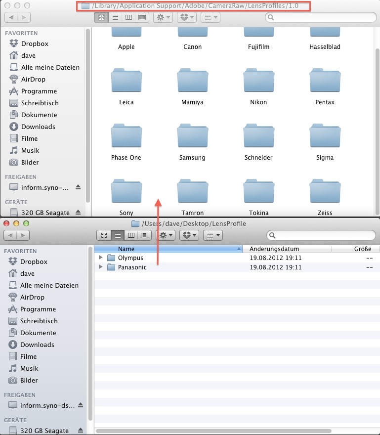Switch LensProfile window to icon view

104,235
